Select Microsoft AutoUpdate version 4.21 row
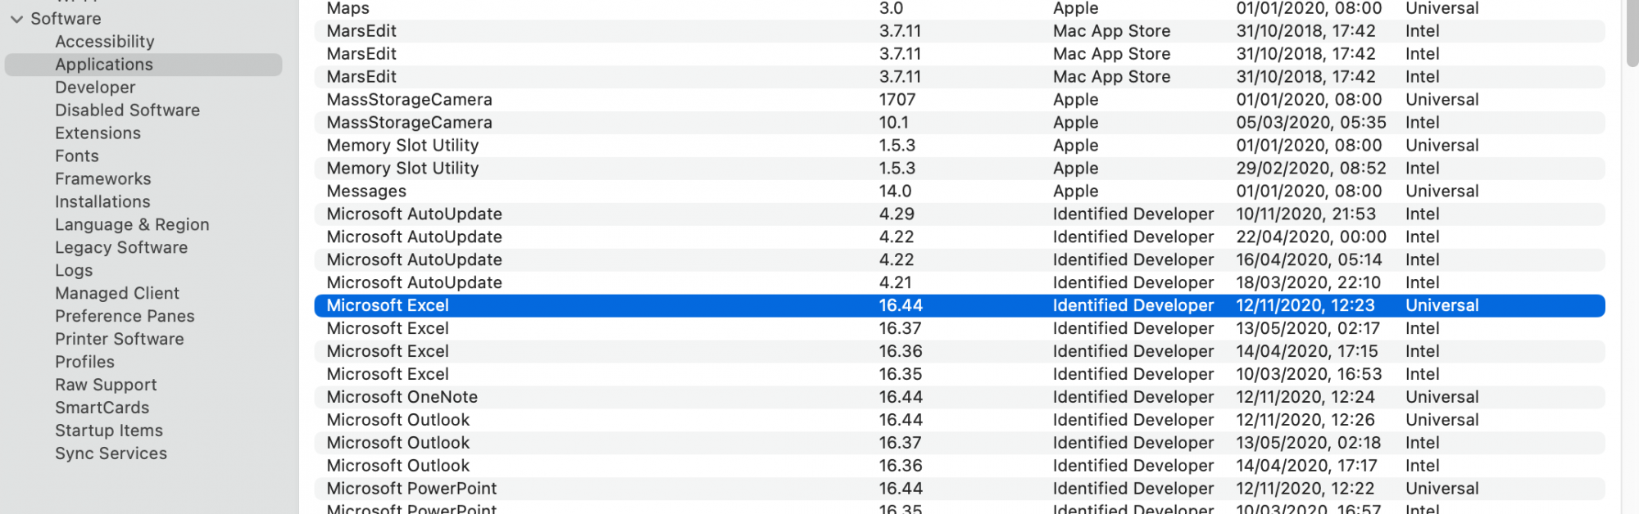Image resolution: width=1639 pixels, height=514 pixels. pos(960,283)
